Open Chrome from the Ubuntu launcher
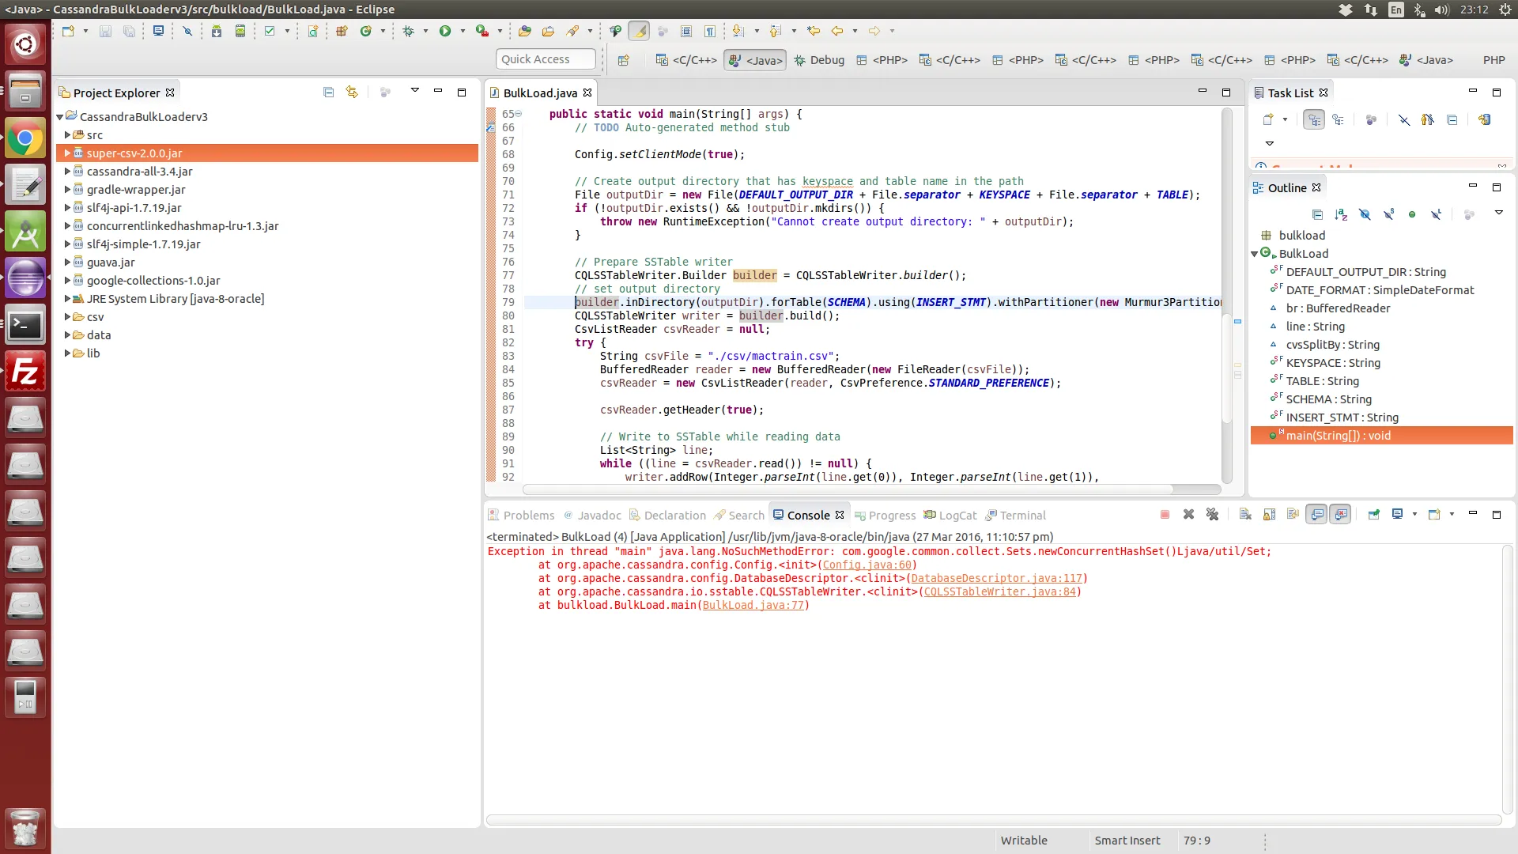 pyautogui.click(x=25, y=140)
